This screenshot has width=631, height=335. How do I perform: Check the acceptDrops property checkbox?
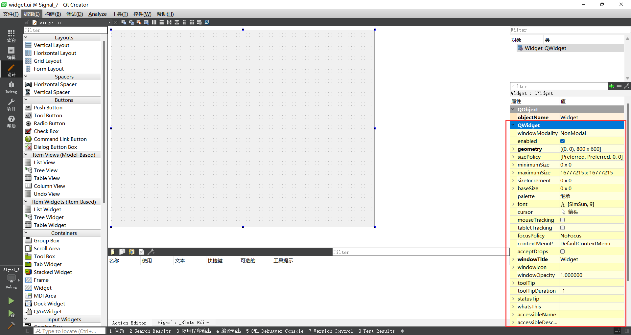[562, 252]
